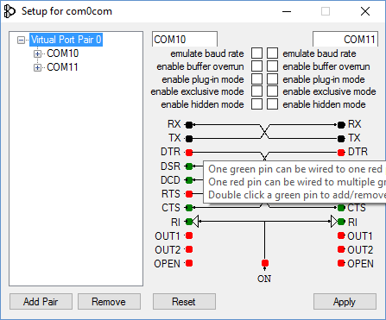Click the COM11 TX black pin

[x=341, y=139]
